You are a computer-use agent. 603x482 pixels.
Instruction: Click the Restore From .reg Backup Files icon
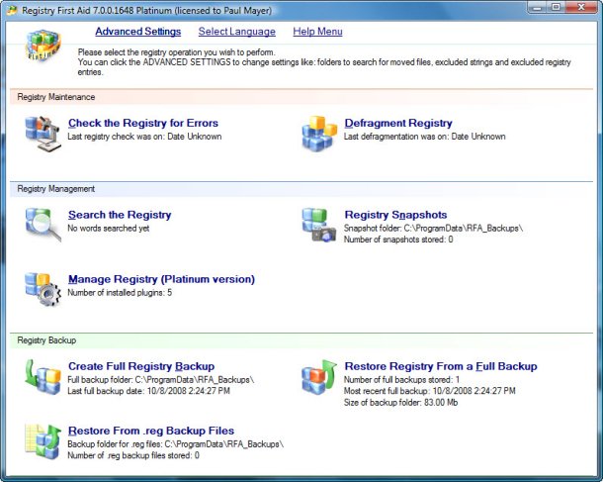(43, 440)
